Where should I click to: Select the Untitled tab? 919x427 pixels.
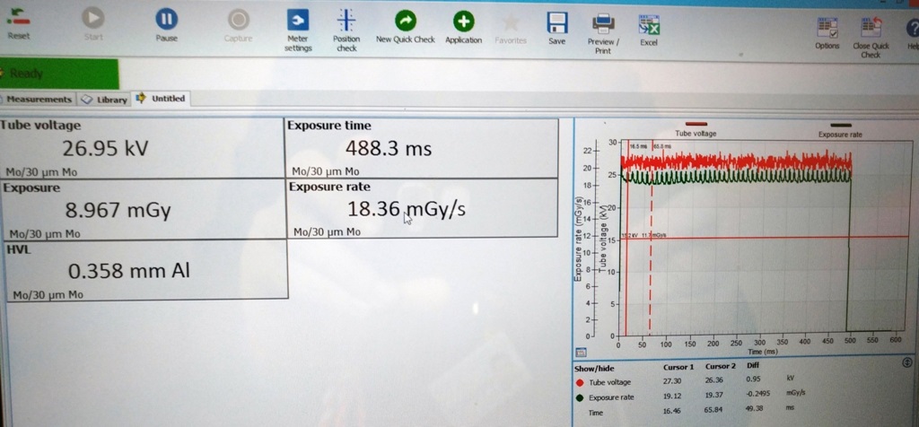pyautogui.click(x=162, y=99)
